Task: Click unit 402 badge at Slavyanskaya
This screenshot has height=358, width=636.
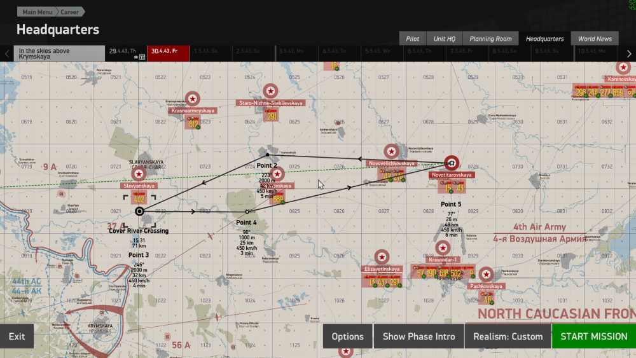Action: tap(139, 198)
